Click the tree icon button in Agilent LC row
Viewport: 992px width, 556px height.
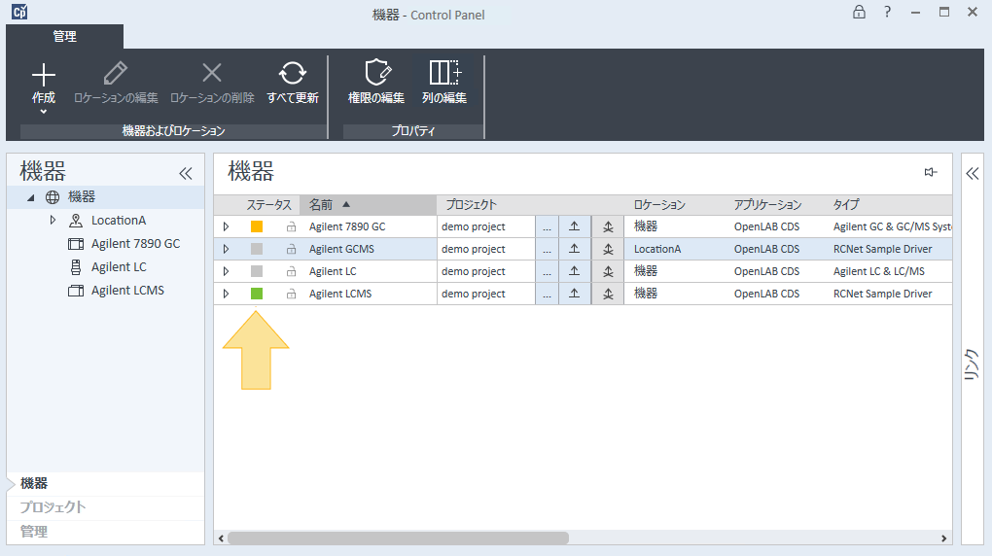pos(608,271)
